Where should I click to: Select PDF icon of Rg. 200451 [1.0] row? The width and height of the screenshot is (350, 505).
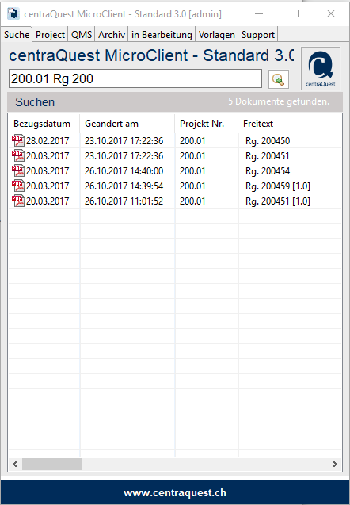(x=18, y=201)
